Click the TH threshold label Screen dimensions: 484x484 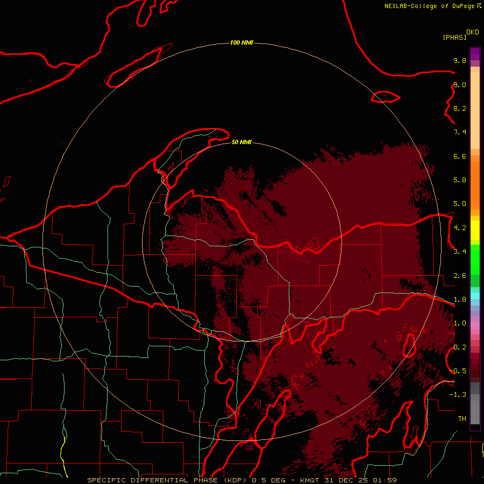pyautogui.click(x=462, y=419)
